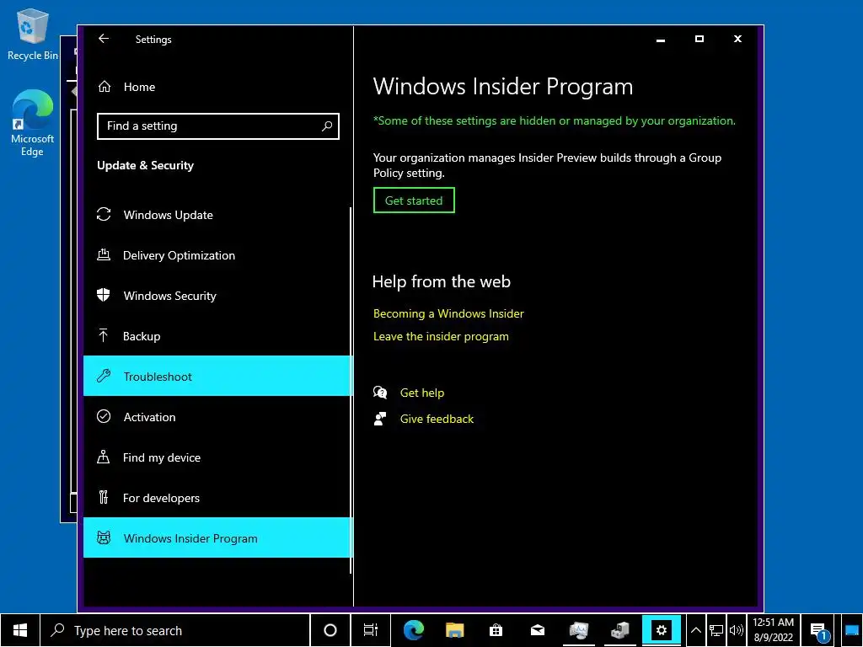Open Windows Security page
Screen dimensions: 863x647
(x=217, y=296)
